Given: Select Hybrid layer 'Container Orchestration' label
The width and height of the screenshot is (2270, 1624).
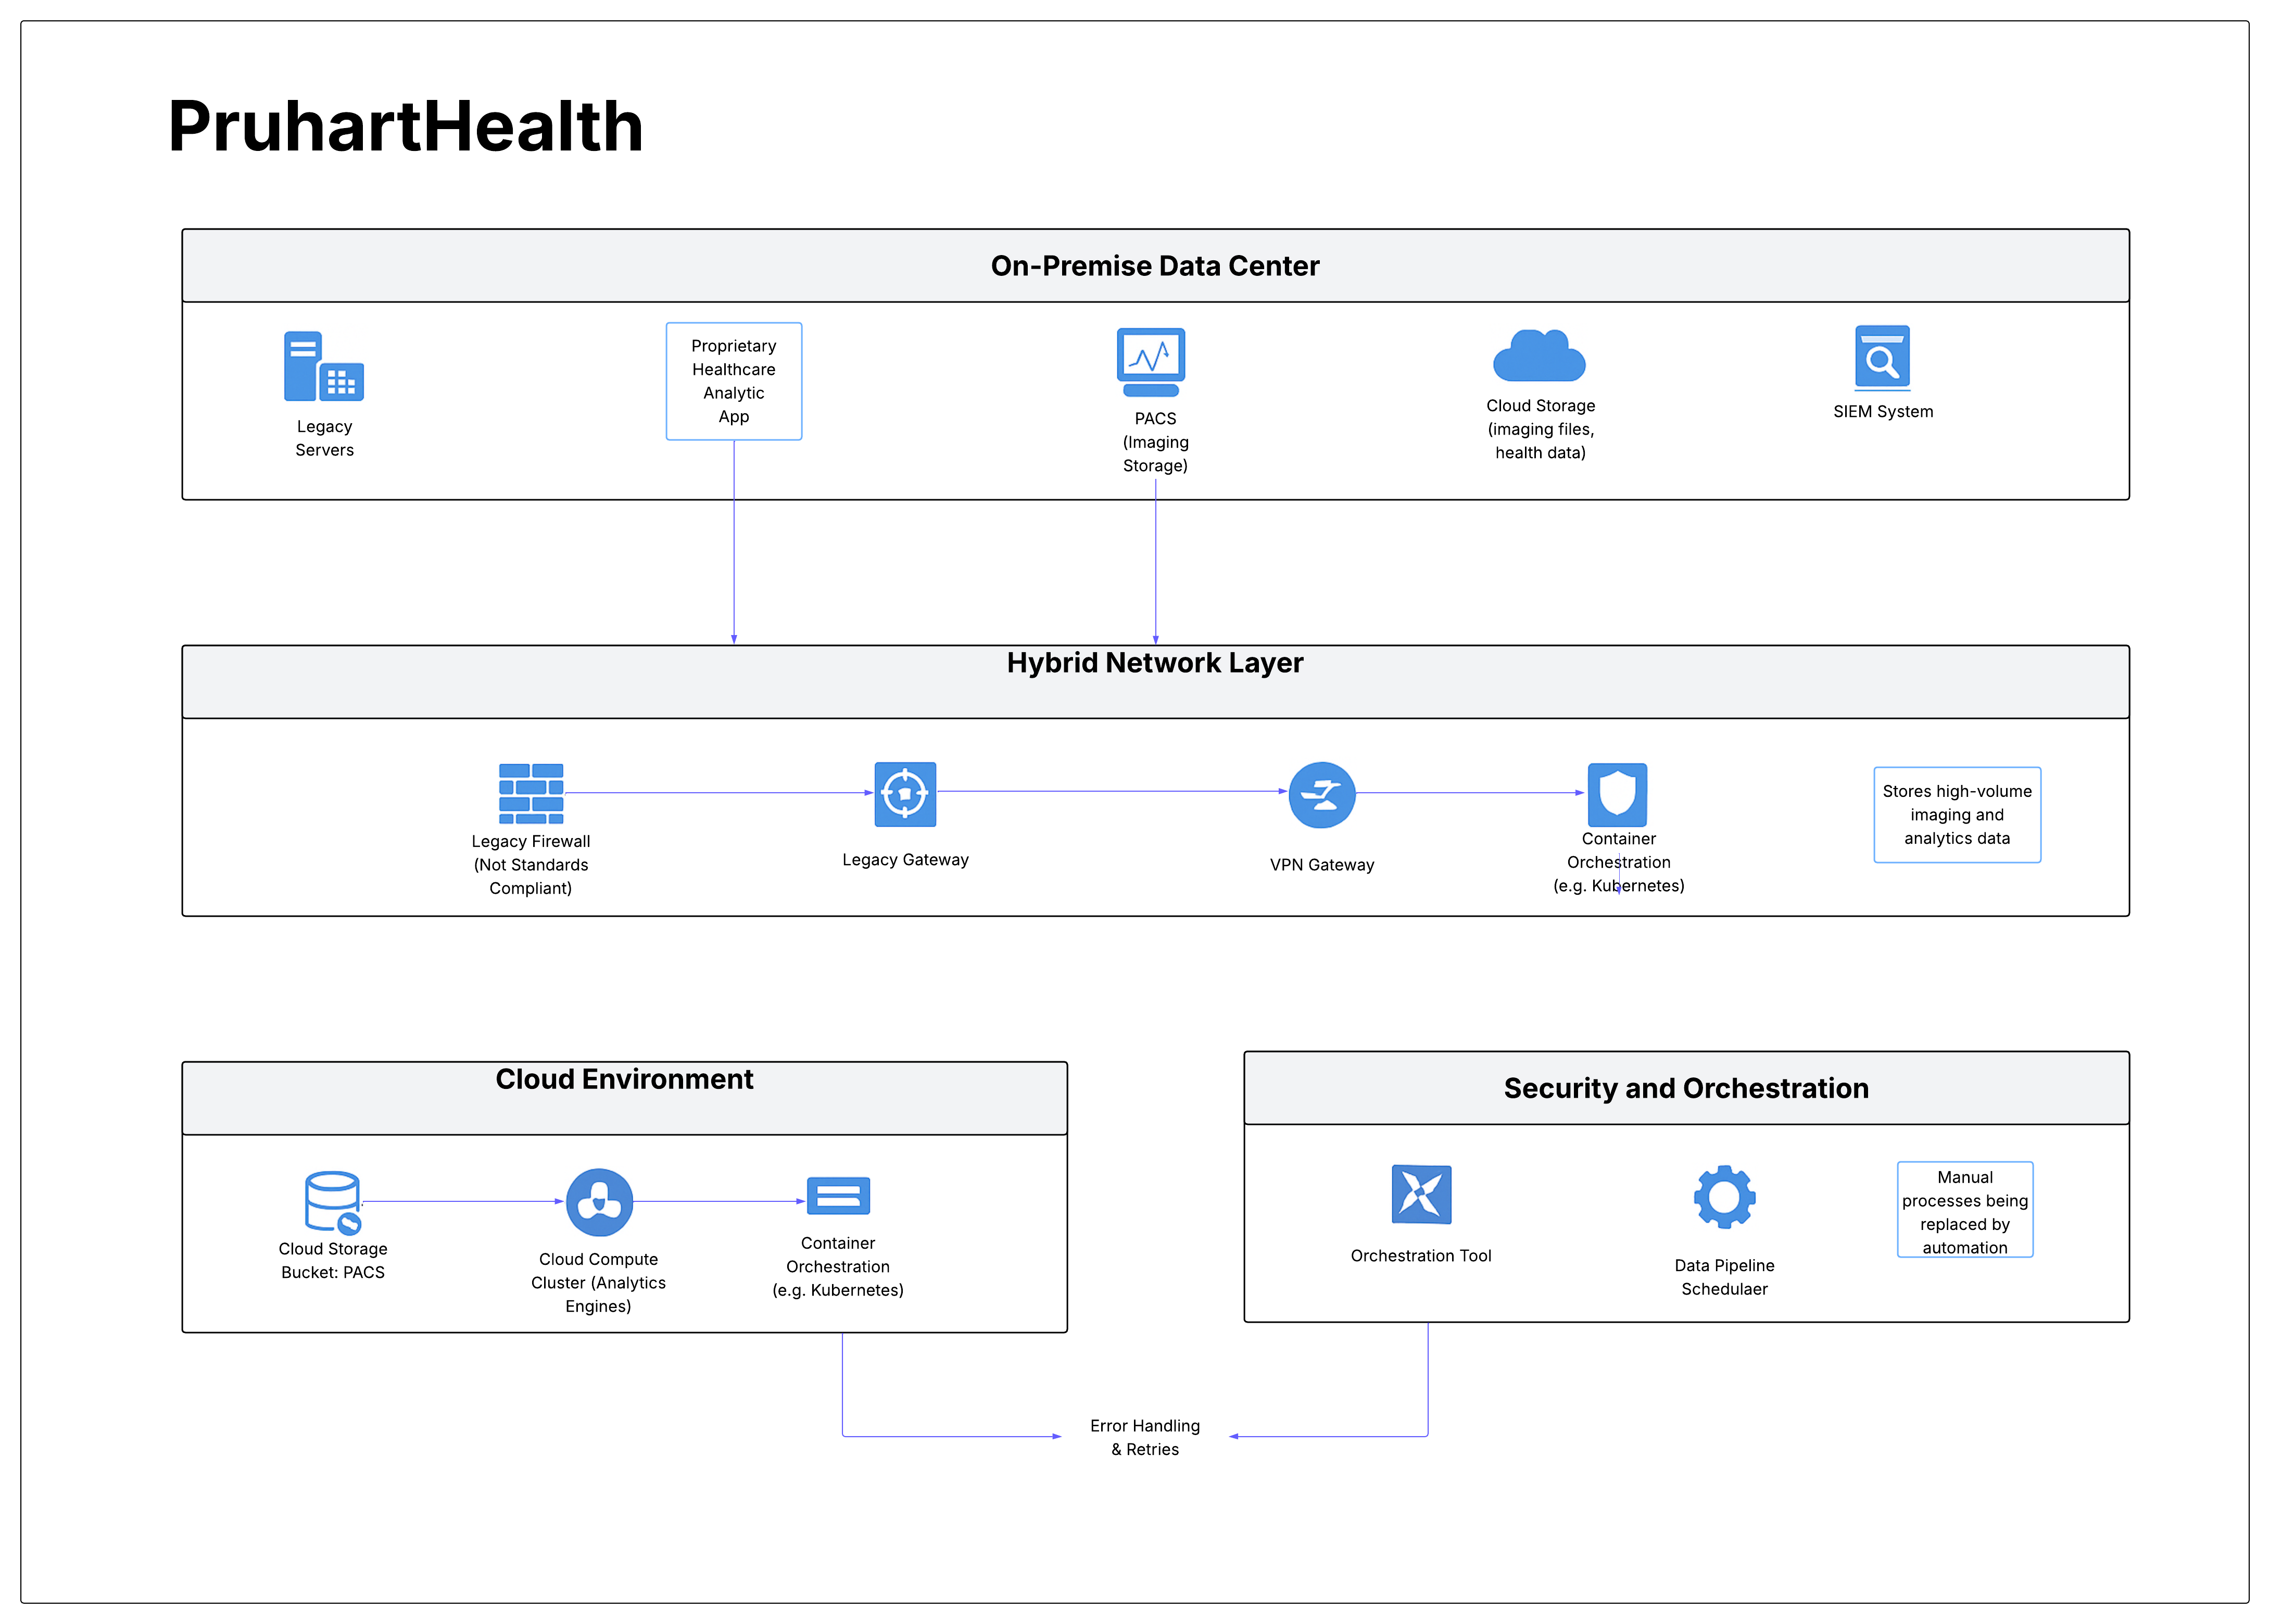Looking at the screenshot, I should coord(1618,862).
